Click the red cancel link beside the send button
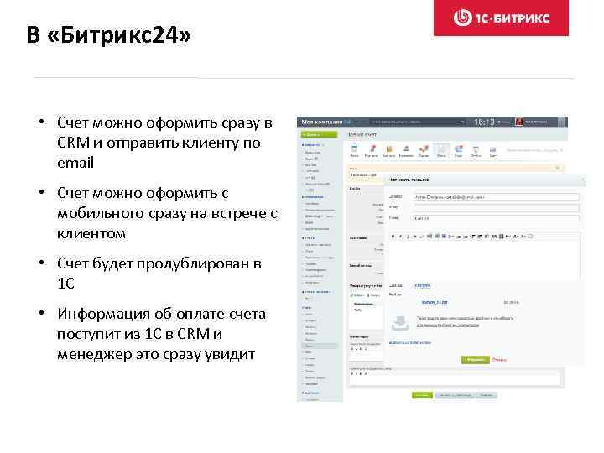This screenshot has height=453, width=604. point(499,360)
